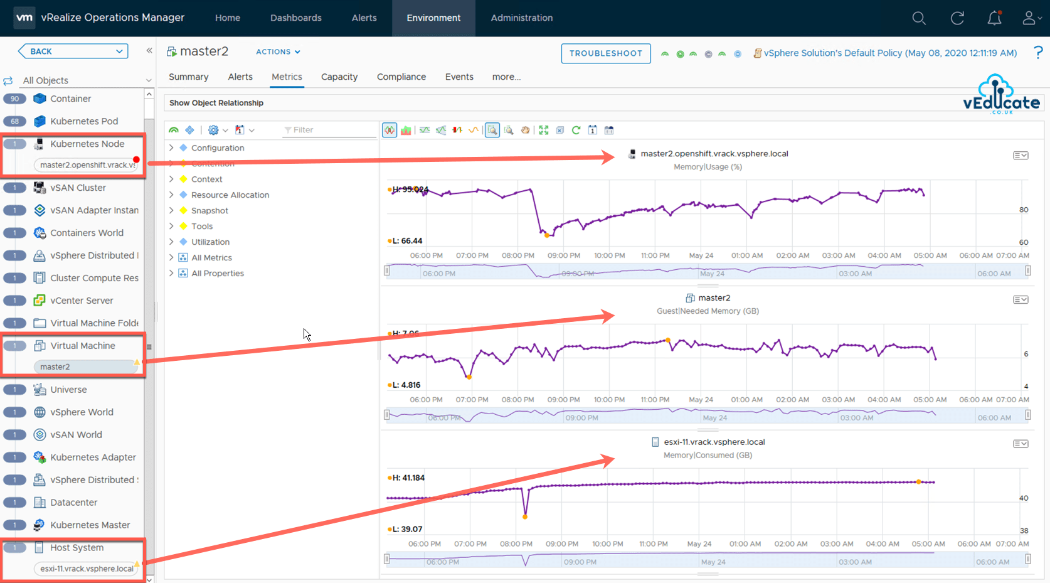Viewport: 1050px width, 583px height.
Task: Expand the Configuration metric group
Action: coord(171,147)
